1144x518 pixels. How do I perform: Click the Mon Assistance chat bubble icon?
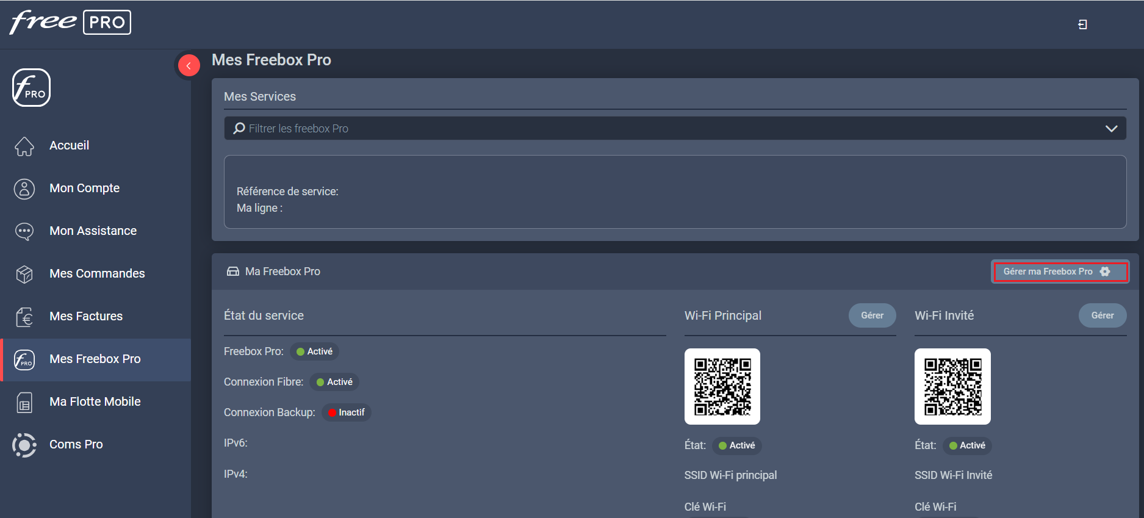(24, 231)
